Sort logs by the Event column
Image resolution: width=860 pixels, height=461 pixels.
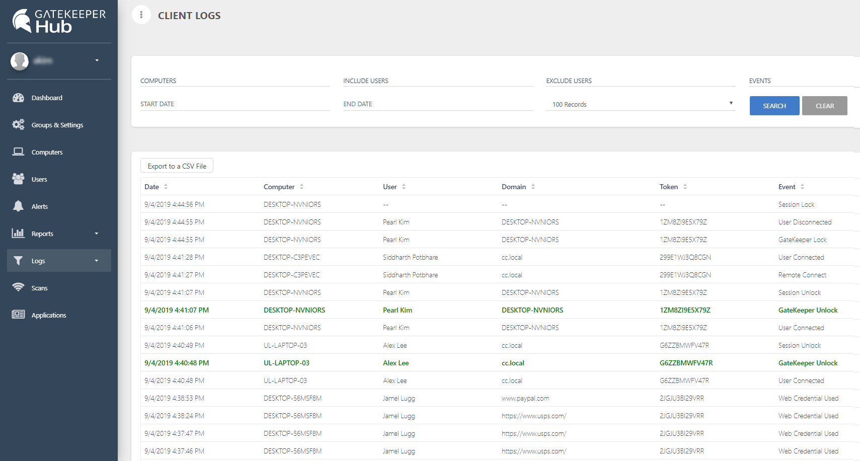point(802,187)
